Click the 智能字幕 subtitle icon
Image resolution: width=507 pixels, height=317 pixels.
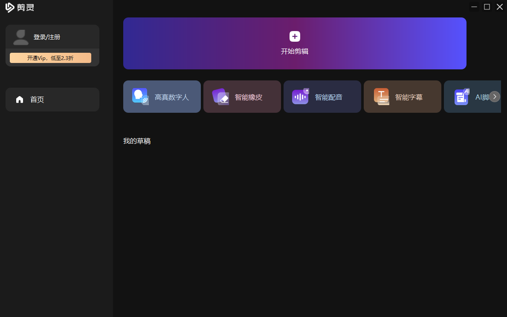[x=381, y=97]
